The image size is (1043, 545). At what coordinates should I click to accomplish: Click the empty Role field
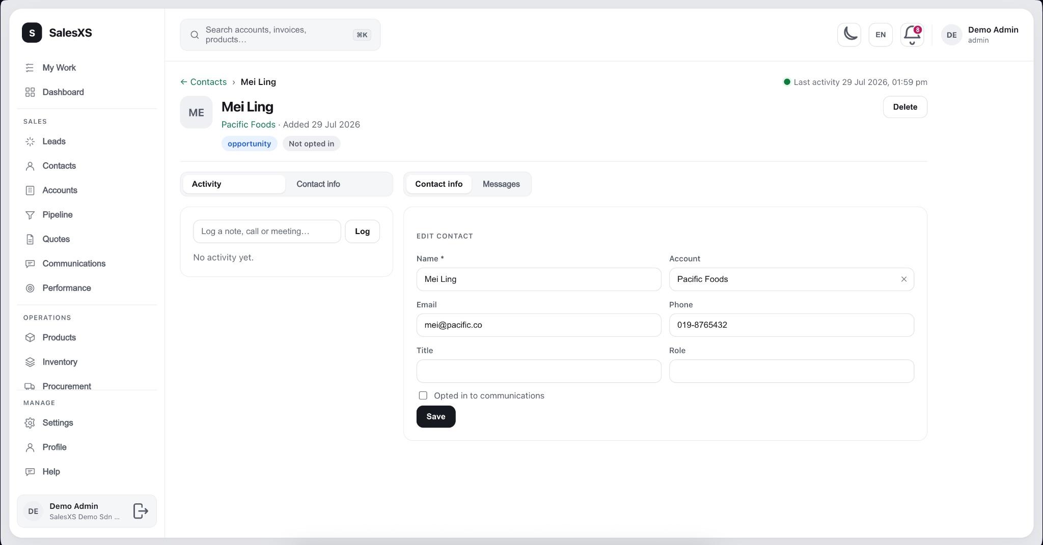pos(791,371)
